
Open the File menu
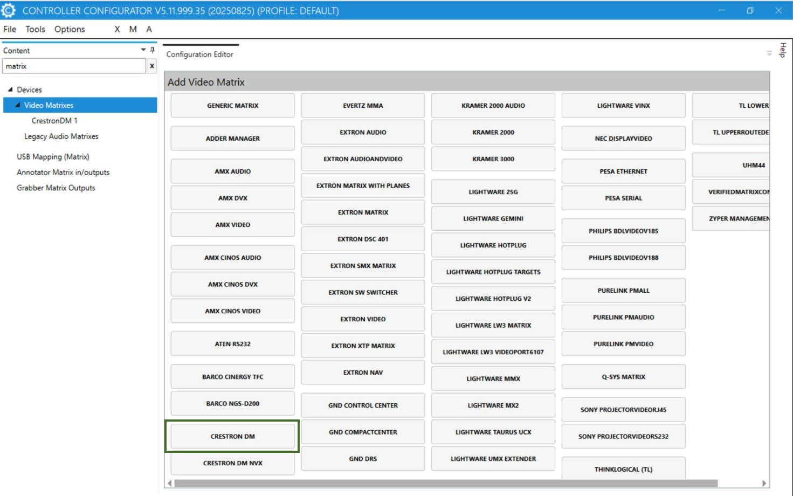click(10, 29)
